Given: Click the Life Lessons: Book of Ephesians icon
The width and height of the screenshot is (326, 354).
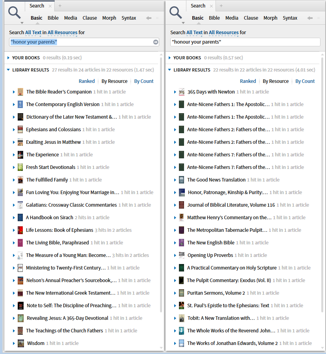Looking at the screenshot, I should pyautogui.click(x=20, y=230).
